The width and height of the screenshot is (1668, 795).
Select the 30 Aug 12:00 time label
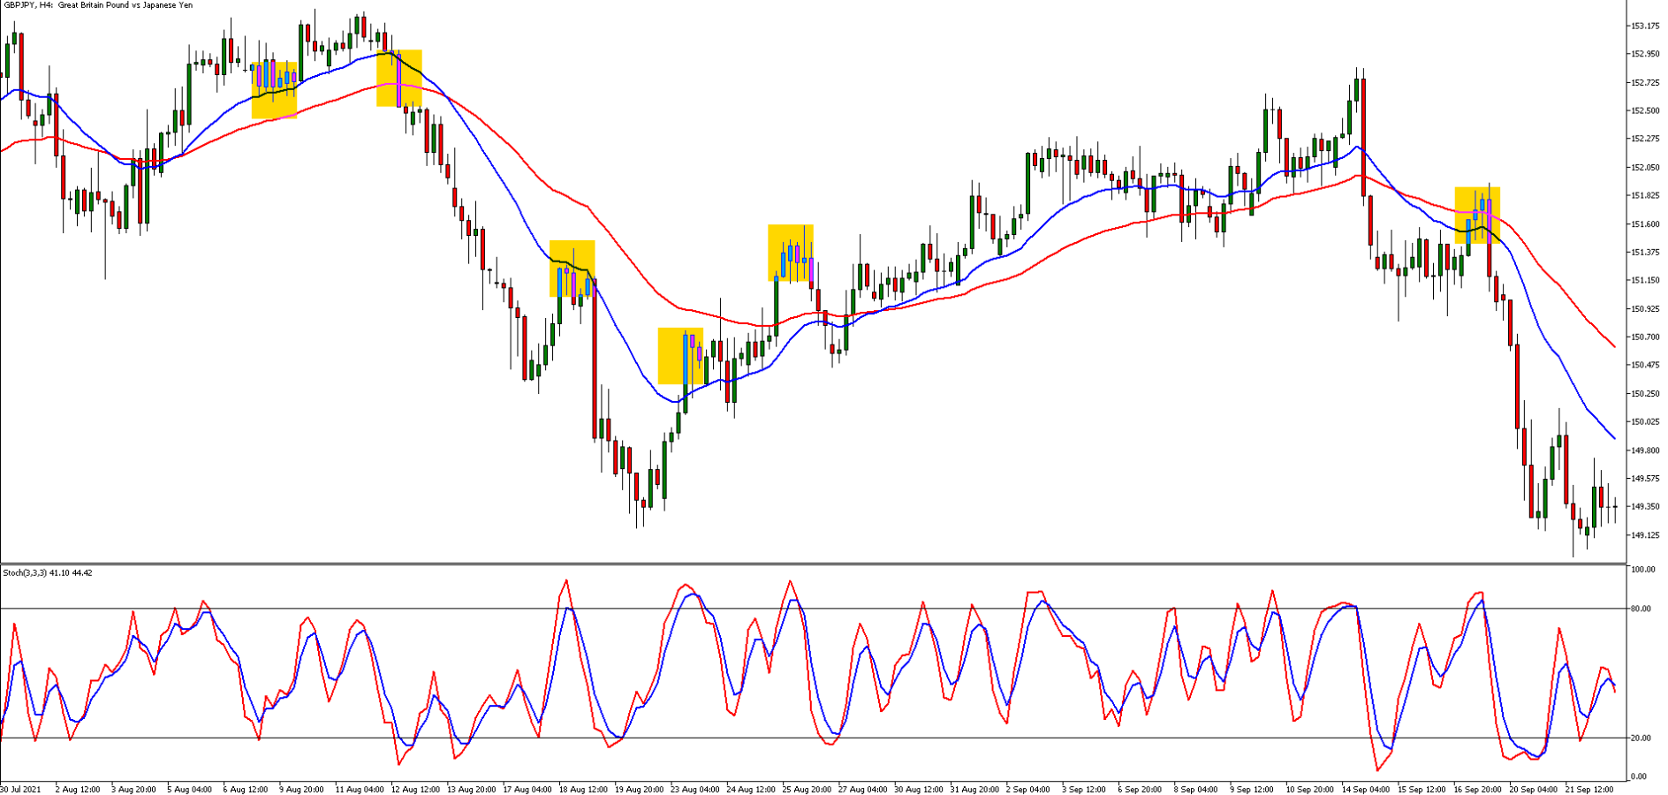[x=921, y=789]
